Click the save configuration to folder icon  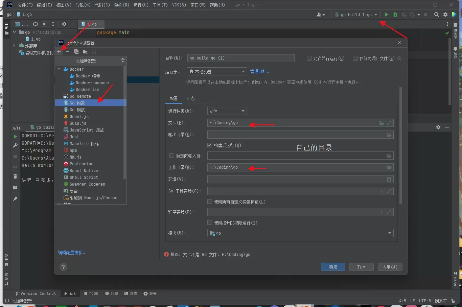click(85, 52)
